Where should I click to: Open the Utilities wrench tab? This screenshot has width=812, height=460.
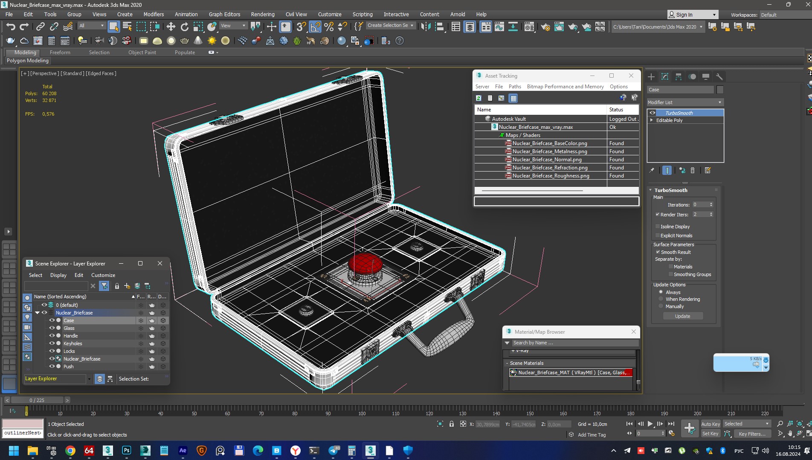pyautogui.click(x=719, y=77)
